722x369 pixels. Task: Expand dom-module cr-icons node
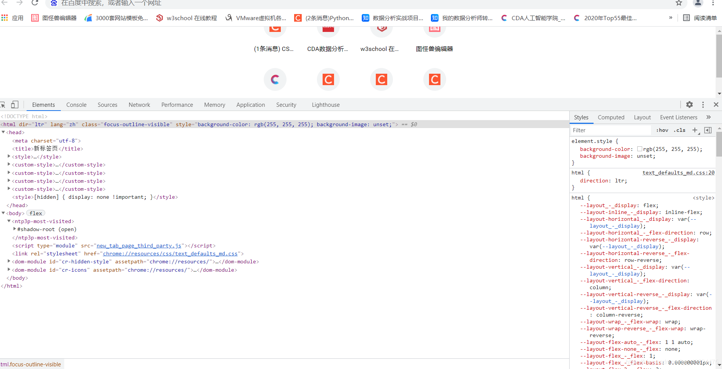click(9, 270)
